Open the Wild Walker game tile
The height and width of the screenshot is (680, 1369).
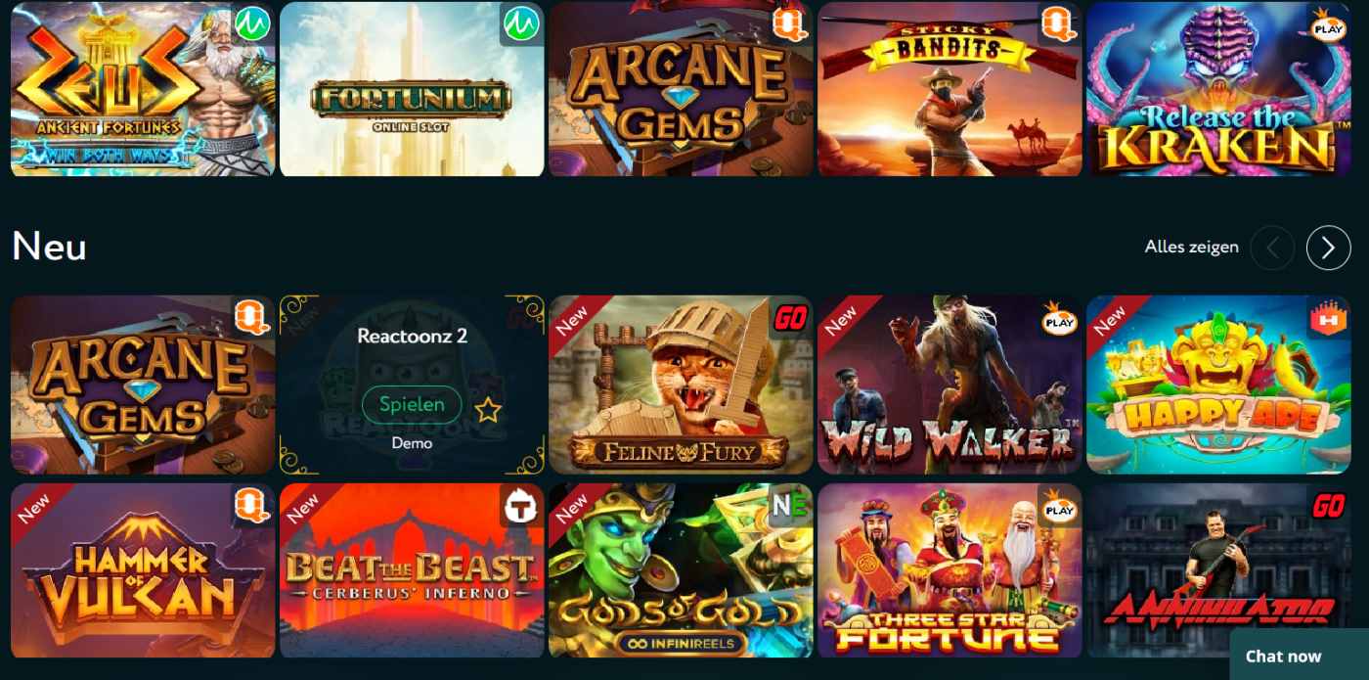(949, 385)
